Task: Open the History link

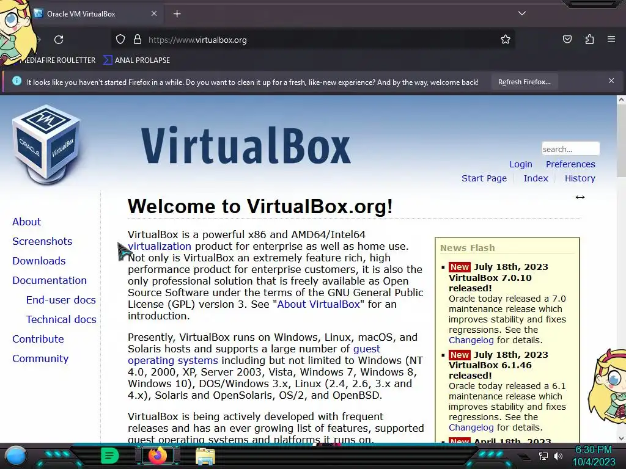Action: 580,178
